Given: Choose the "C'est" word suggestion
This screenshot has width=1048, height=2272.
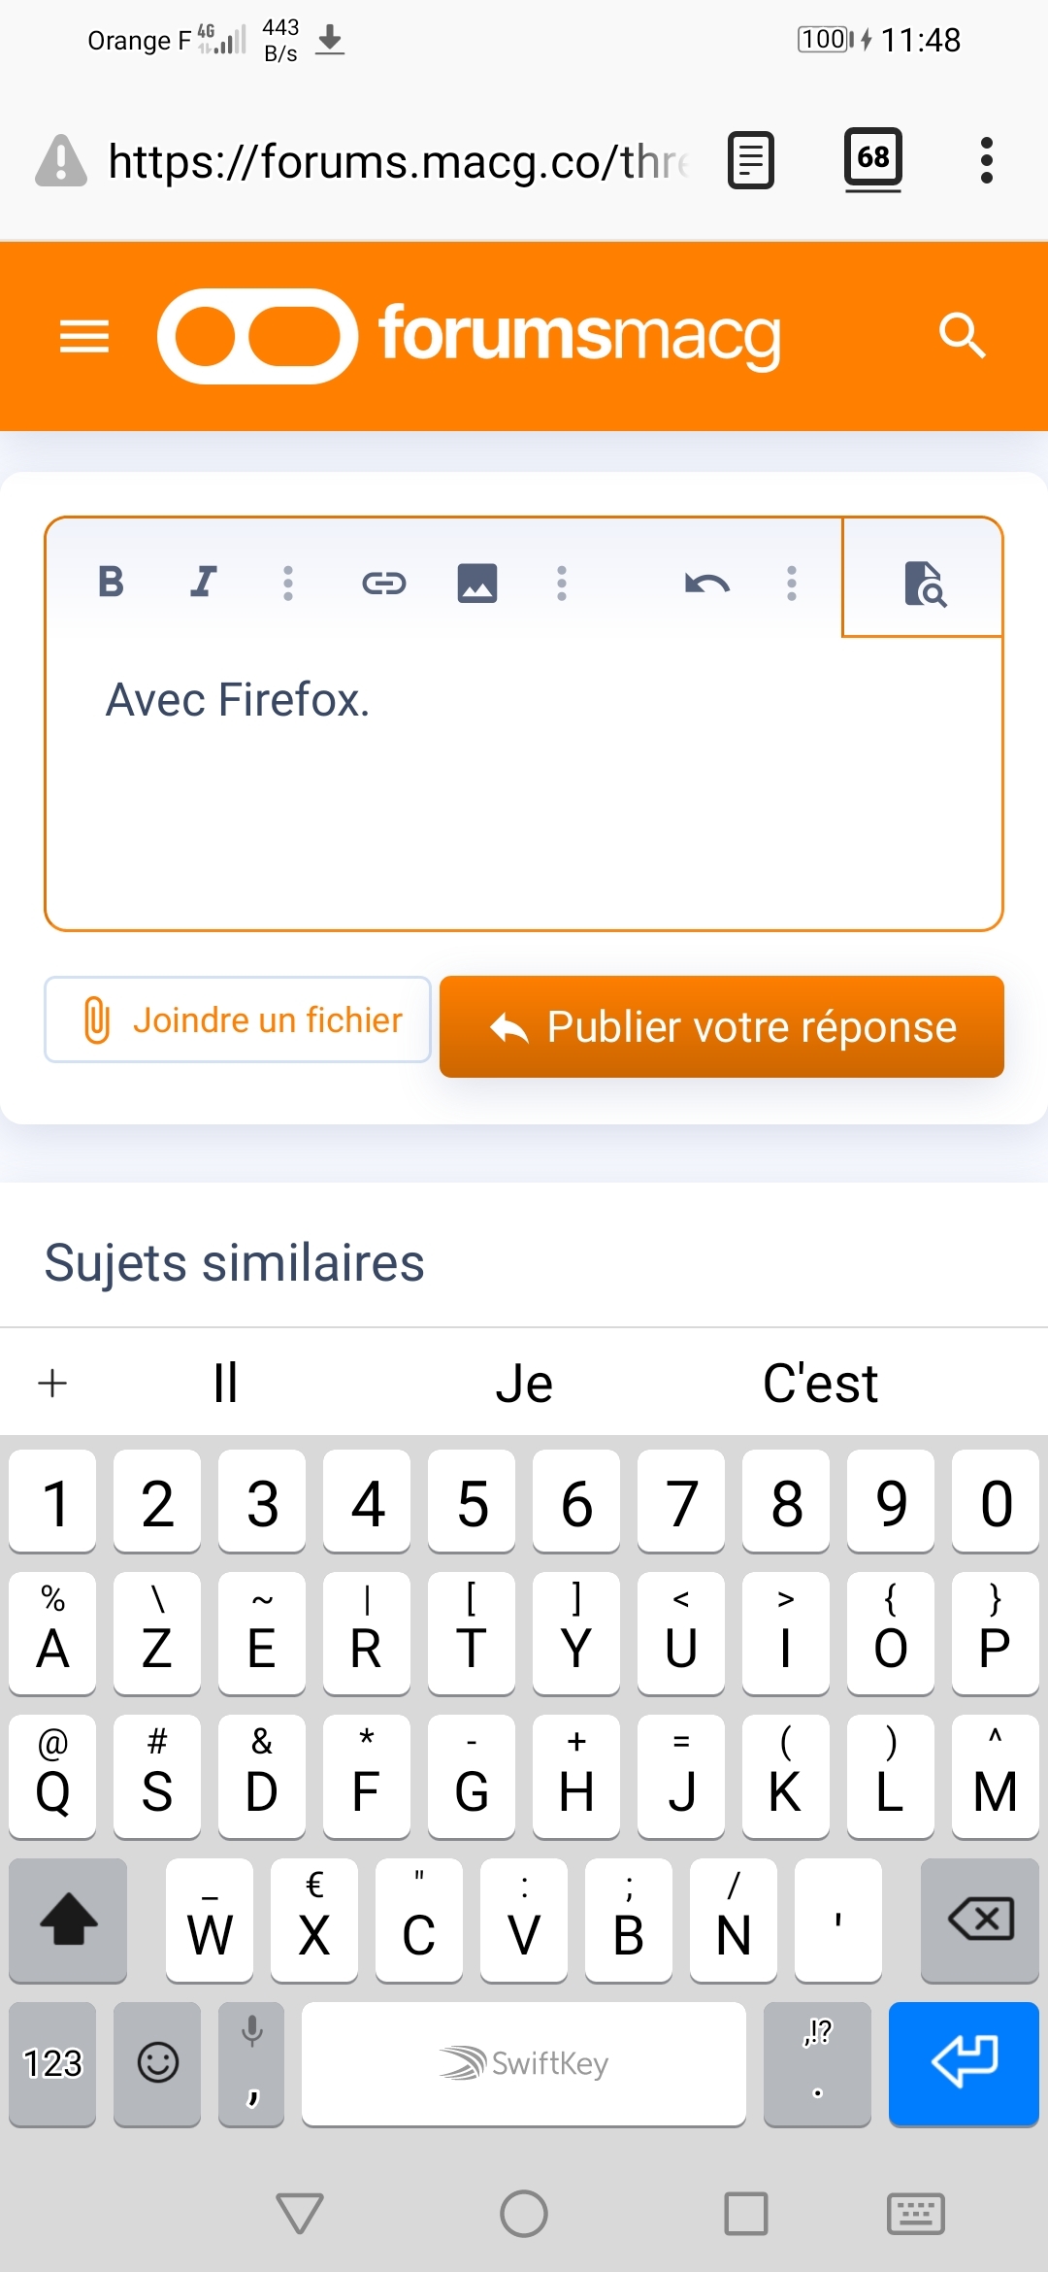Looking at the screenshot, I should click(x=820, y=1383).
